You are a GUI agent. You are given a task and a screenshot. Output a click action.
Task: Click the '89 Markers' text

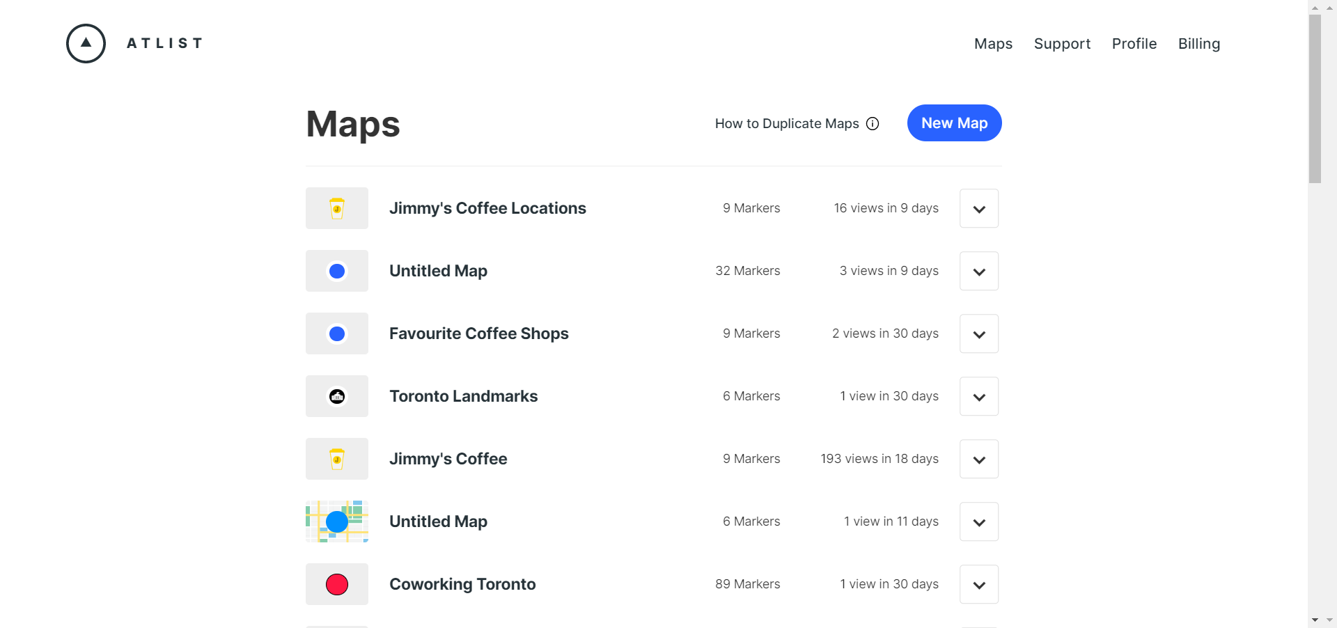point(748,584)
